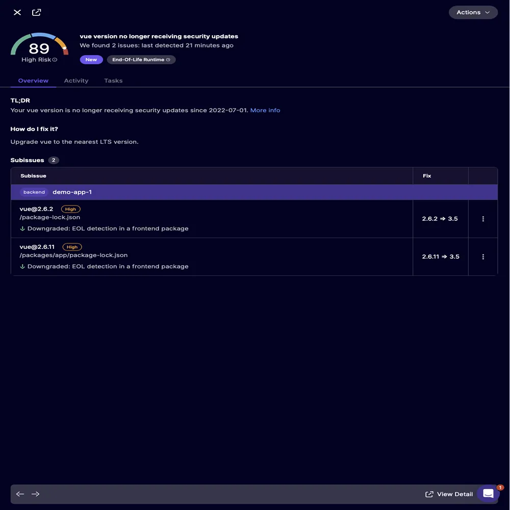
Task: Click downgrade arrow icon under vue@2.6.11
Action: (22, 267)
